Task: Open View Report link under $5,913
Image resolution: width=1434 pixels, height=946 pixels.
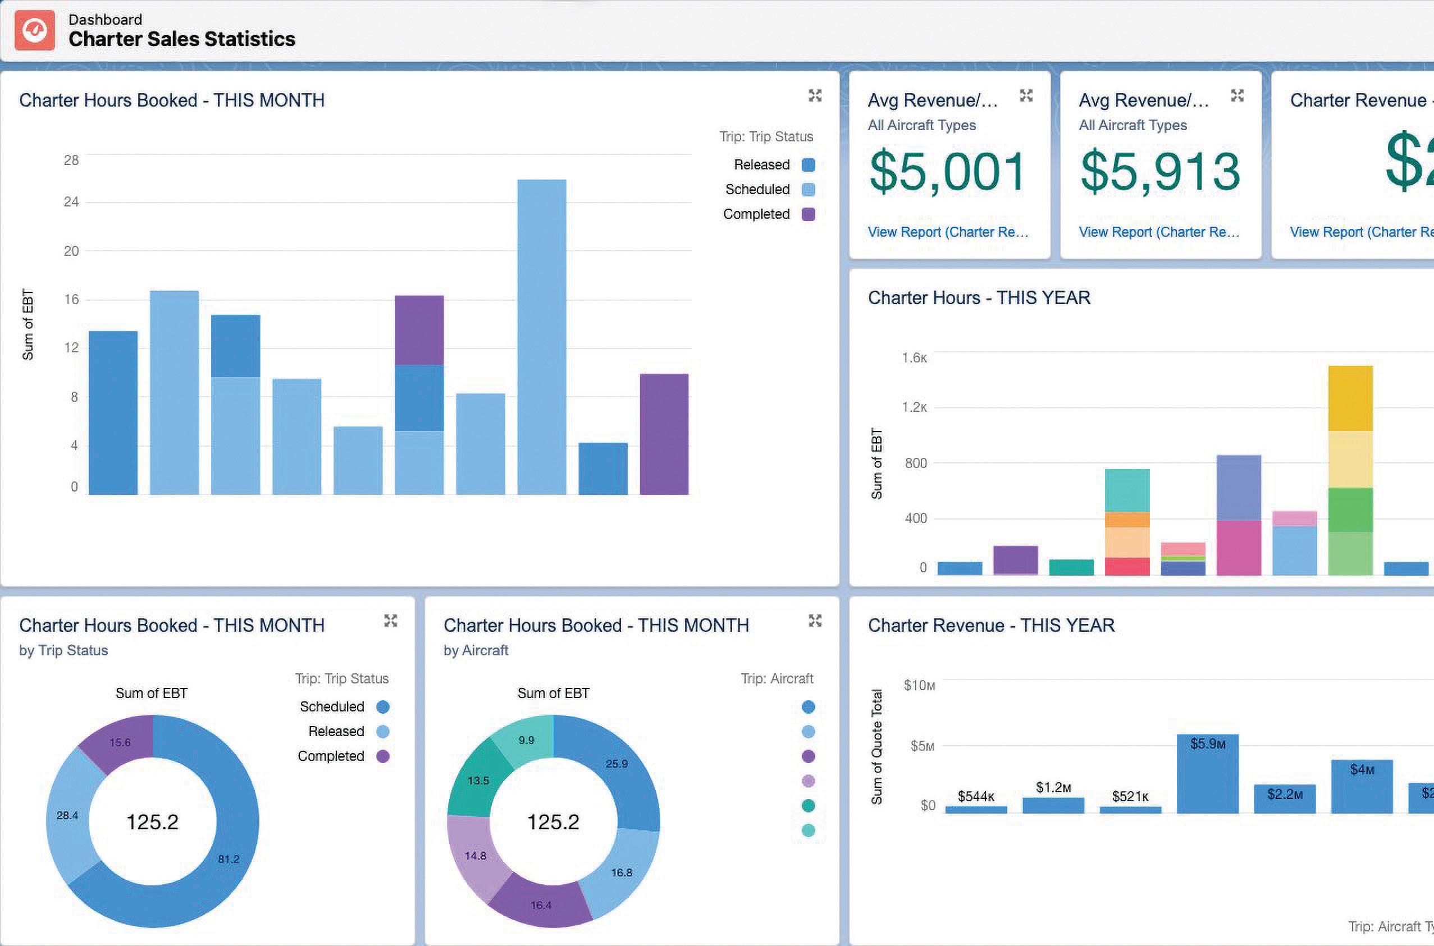Action: click(x=1159, y=232)
